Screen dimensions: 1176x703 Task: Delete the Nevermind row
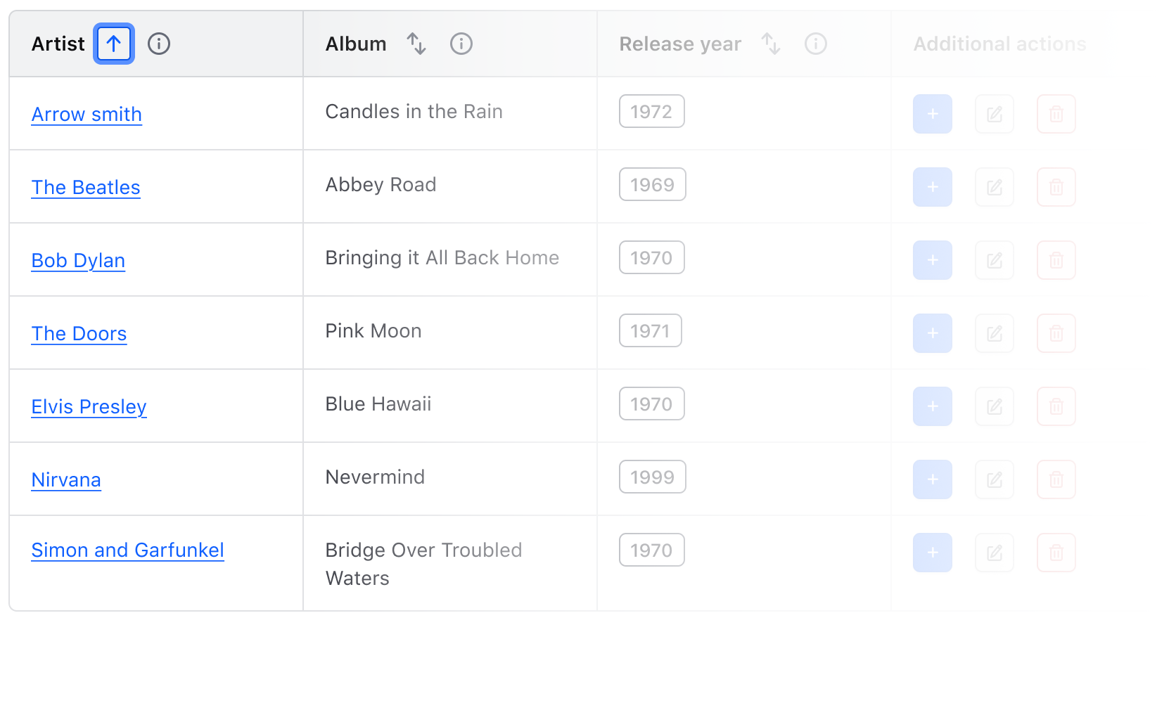pos(1056,479)
